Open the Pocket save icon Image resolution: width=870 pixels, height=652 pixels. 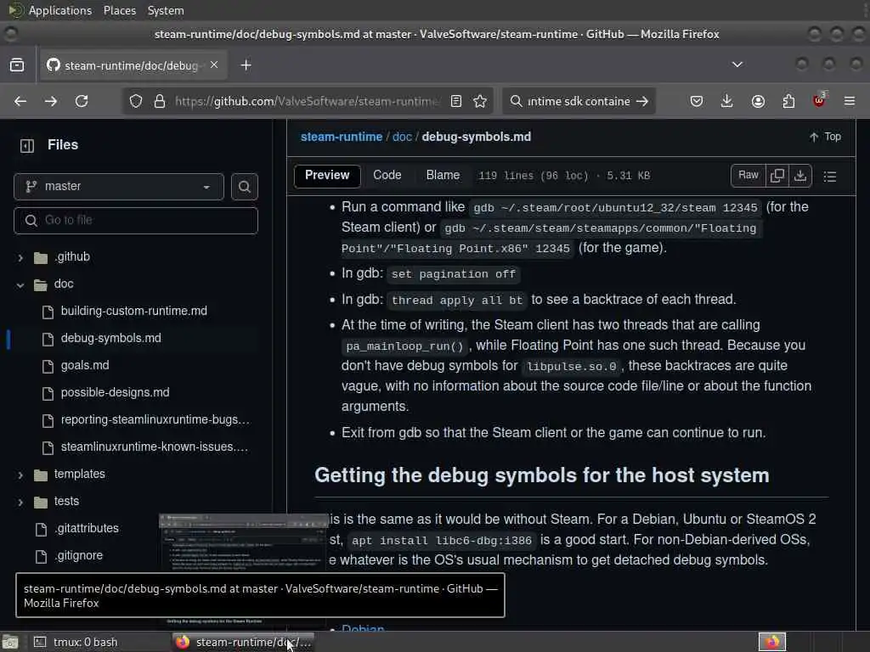697,101
